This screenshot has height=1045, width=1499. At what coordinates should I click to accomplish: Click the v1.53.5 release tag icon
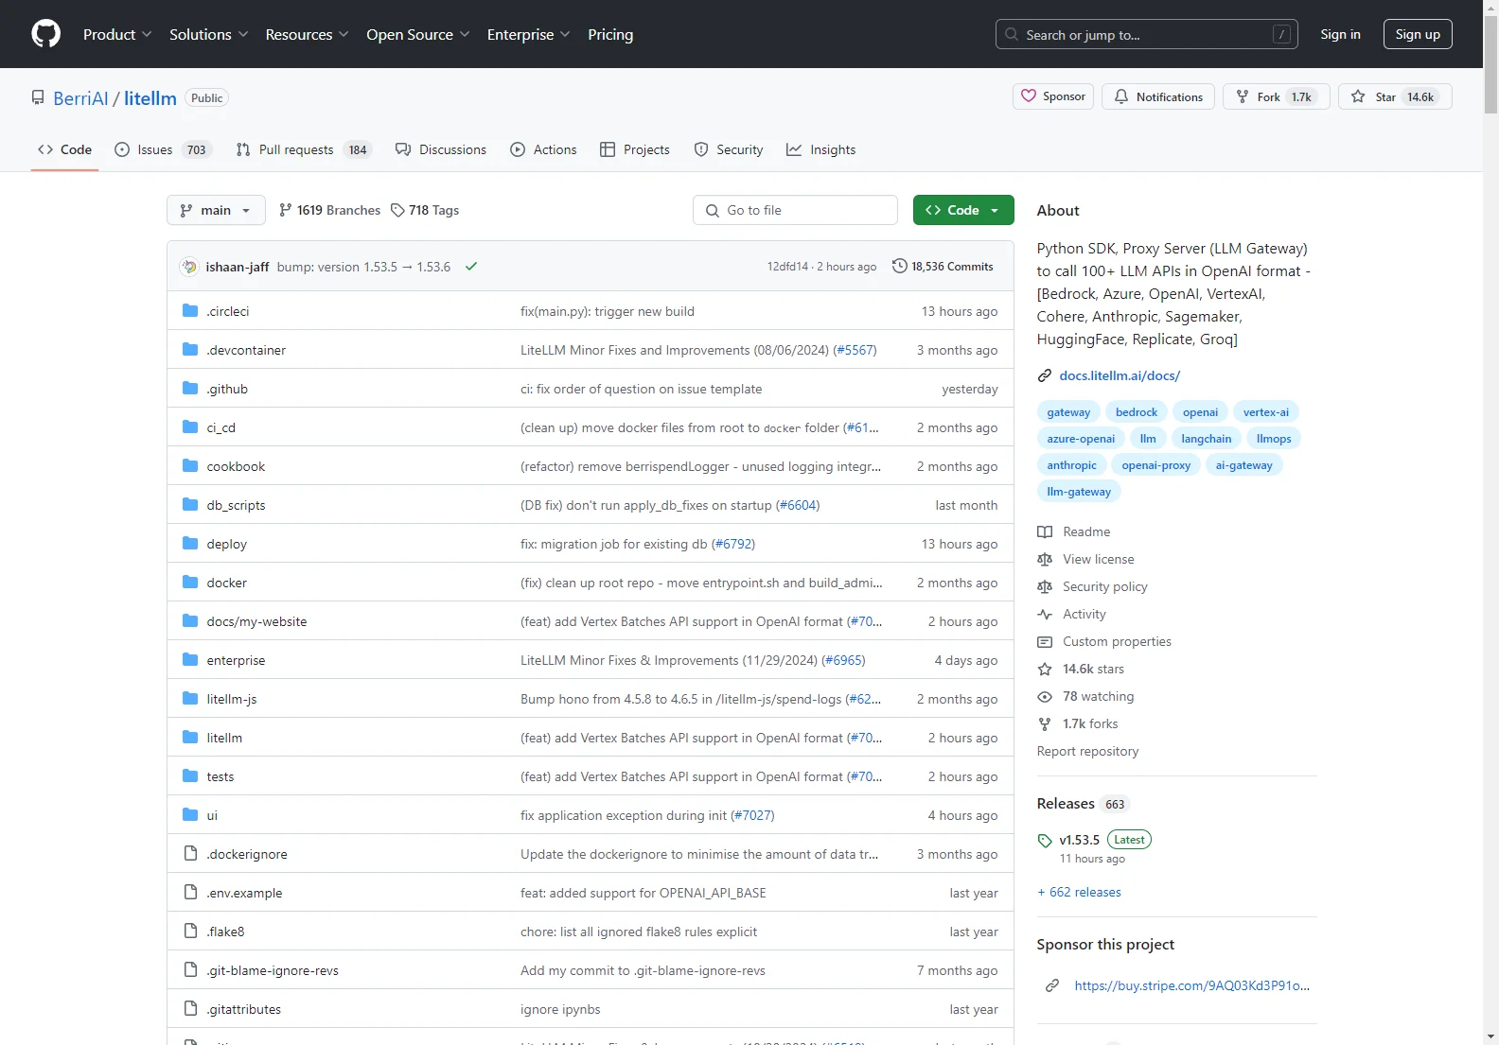[x=1045, y=841]
